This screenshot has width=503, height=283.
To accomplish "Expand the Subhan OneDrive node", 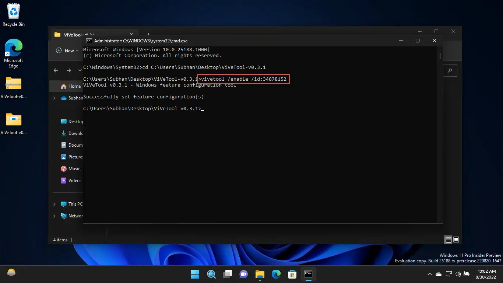I will [x=54, y=98].
